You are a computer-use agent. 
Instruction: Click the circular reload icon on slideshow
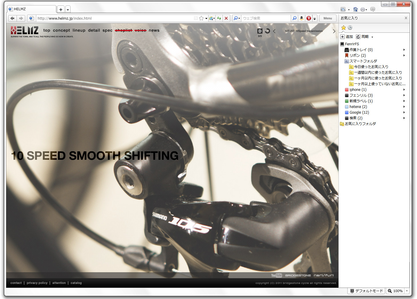[267, 31]
